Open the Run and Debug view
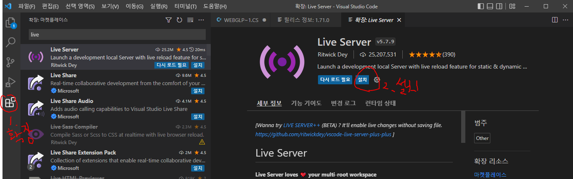This screenshot has height=179, width=573. pos(10,82)
